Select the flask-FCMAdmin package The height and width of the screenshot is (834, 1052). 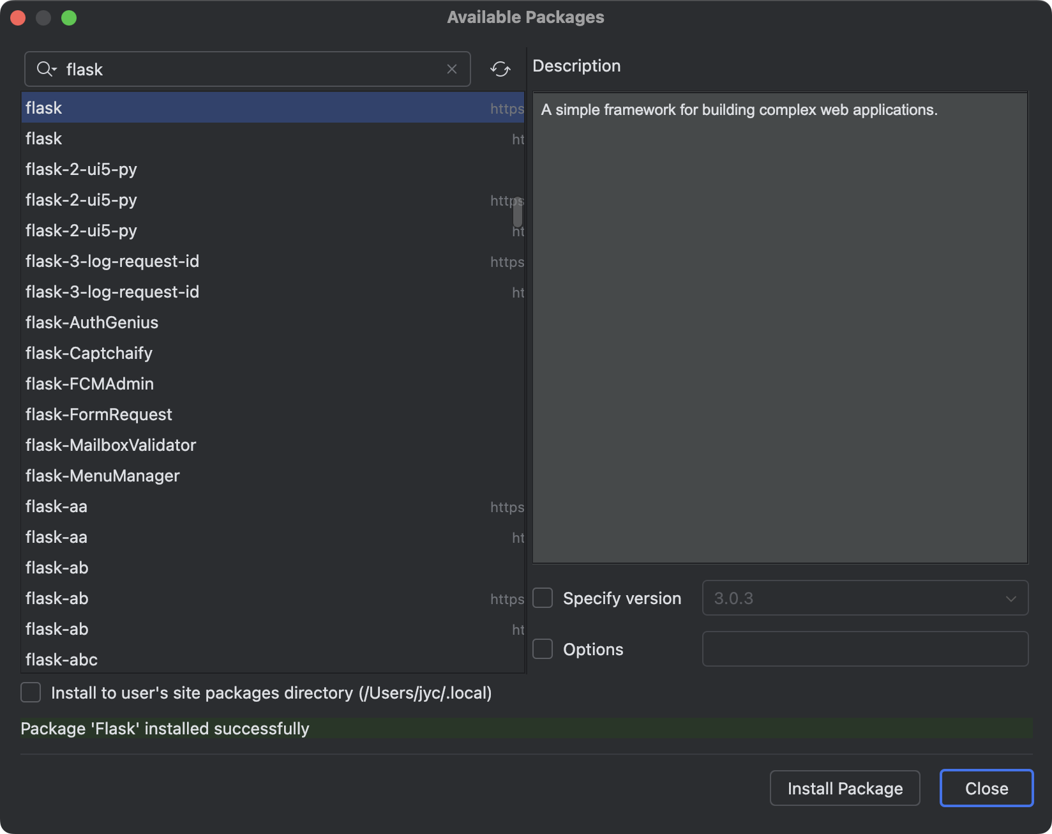coord(273,383)
